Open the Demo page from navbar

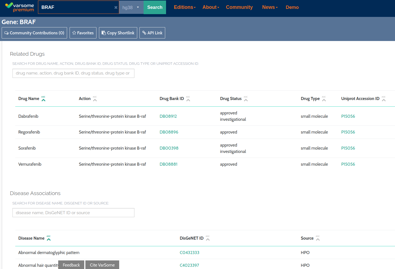pyautogui.click(x=292, y=7)
